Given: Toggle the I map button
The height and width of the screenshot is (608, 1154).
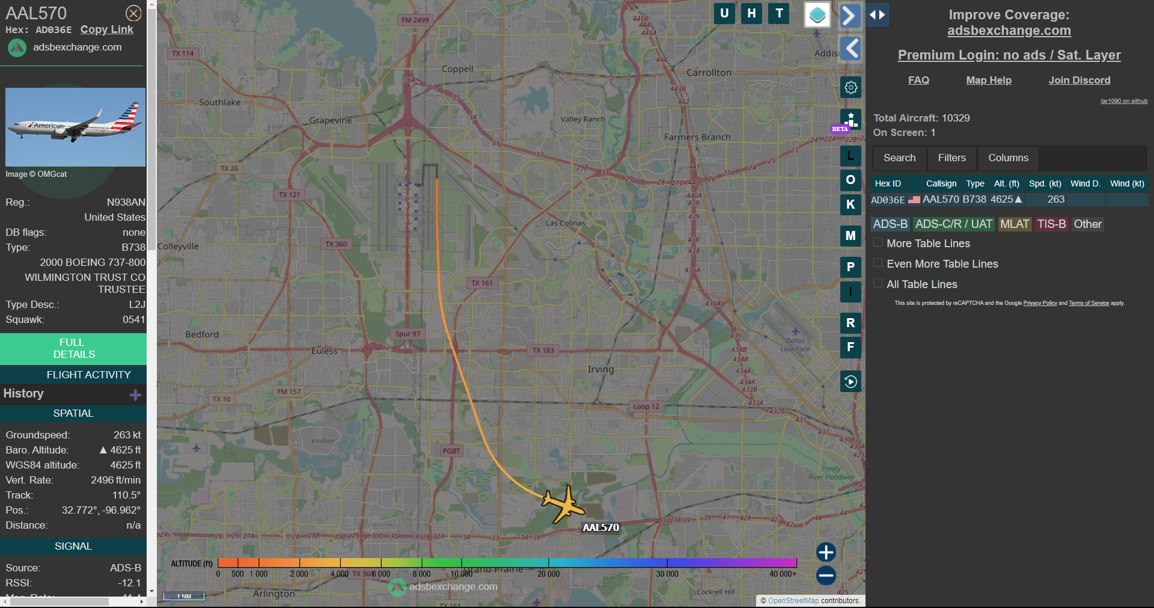Looking at the screenshot, I should 850,292.
